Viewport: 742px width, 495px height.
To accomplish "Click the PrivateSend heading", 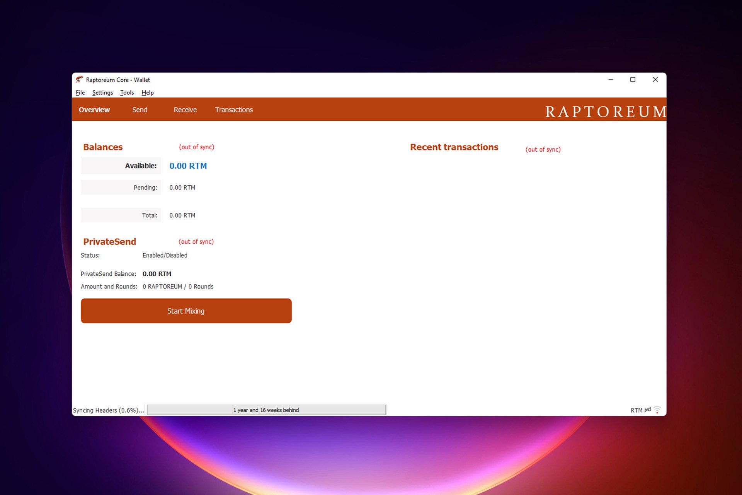I will coord(109,242).
